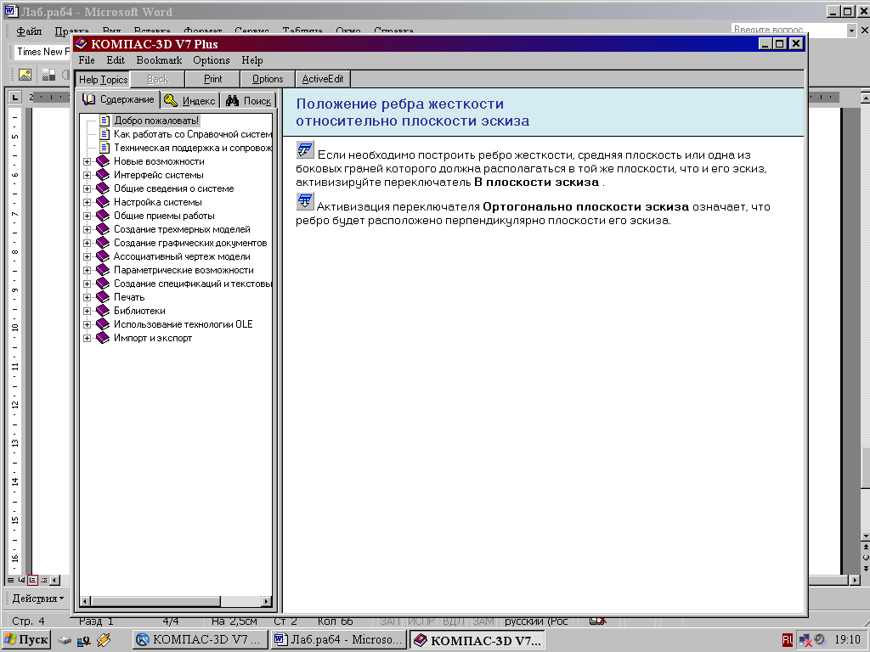Open 'Действия' dropdown in Word drawing toolbar
The image size is (870, 652).
[x=37, y=599]
